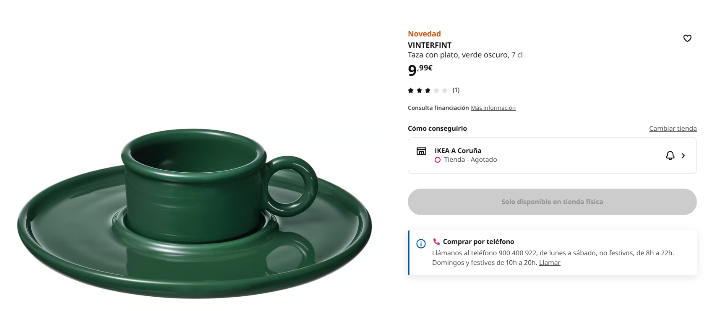Image resolution: width=712 pixels, height=311 pixels.
Task: Open the 7 cl size link
Action: point(517,55)
